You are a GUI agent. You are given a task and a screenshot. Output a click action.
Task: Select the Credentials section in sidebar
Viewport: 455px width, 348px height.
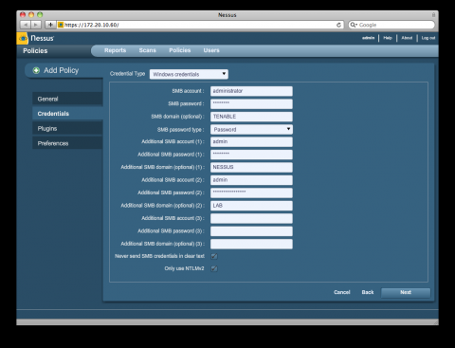pyautogui.click(x=67, y=114)
